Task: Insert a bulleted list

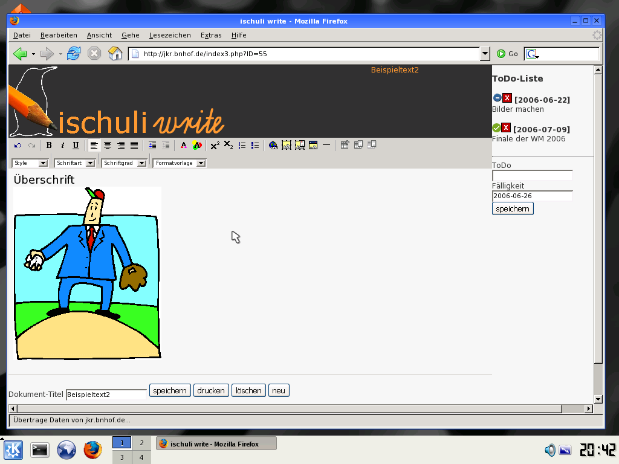Action: 255,146
